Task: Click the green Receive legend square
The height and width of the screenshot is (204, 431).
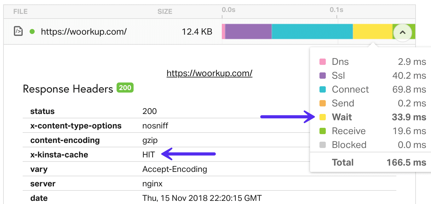Action: point(322,131)
